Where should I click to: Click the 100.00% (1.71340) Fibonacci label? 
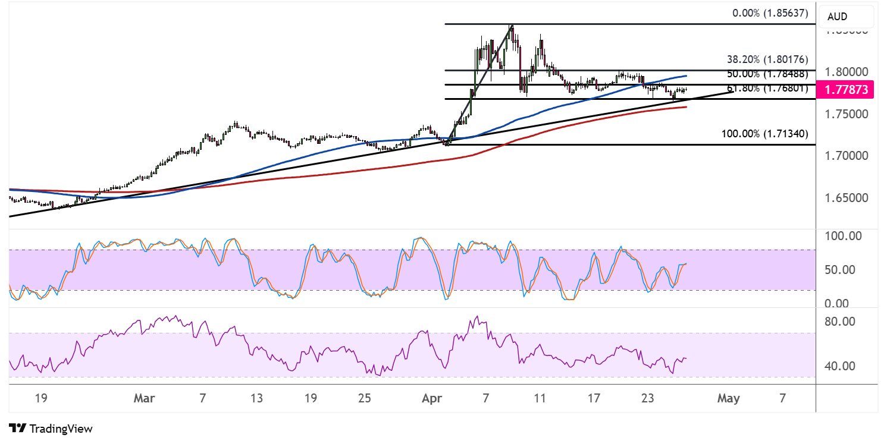[x=764, y=134]
